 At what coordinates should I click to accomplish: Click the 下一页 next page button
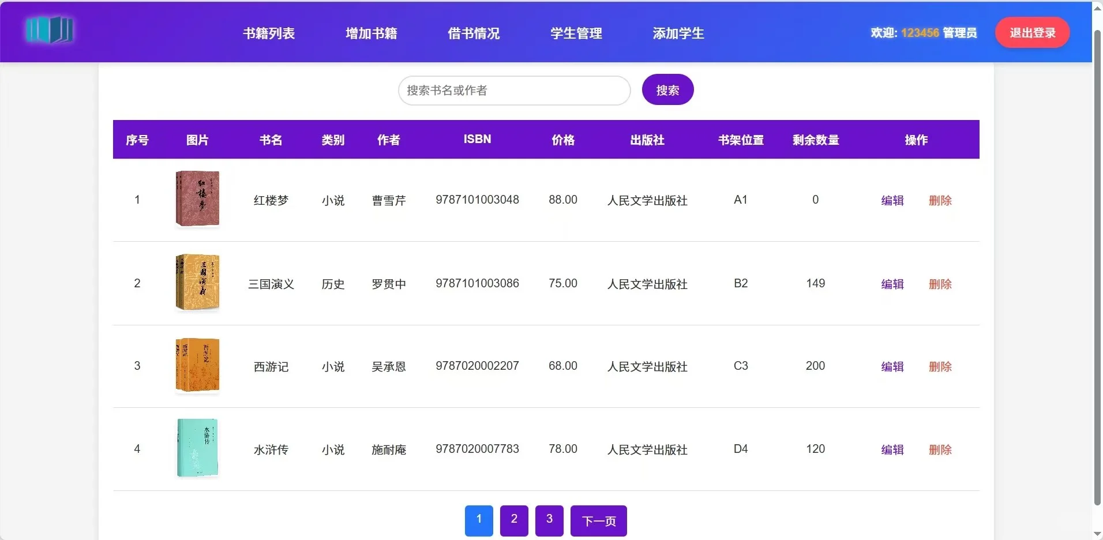598,520
